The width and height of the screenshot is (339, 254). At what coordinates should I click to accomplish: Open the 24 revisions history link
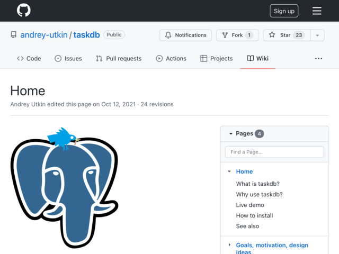(157, 104)
